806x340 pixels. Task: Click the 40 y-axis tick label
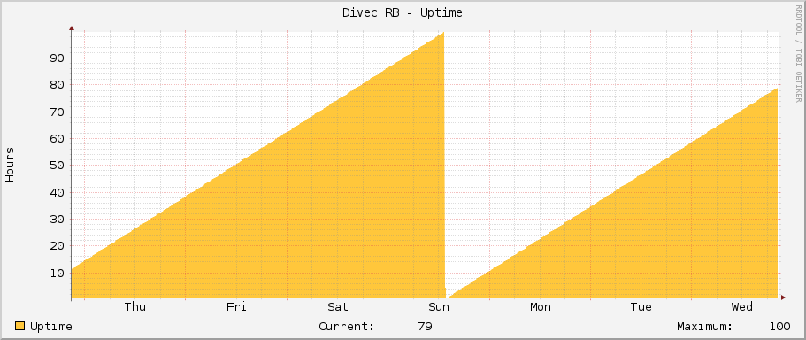[57, 192]
